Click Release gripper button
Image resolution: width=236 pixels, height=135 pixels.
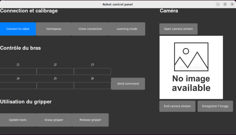[90, 120]
